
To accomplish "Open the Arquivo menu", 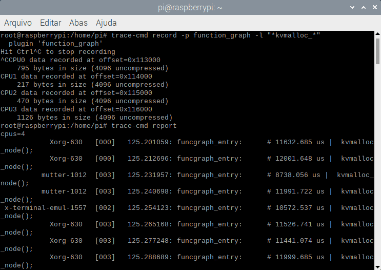I will [x=18, y=23].
